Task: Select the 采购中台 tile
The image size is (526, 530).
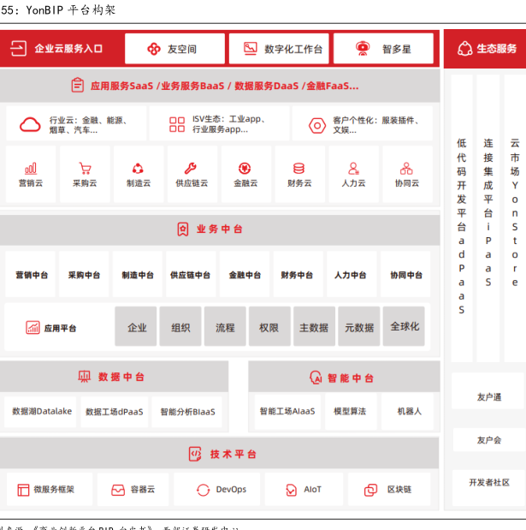Action: [x=84, y=275]
